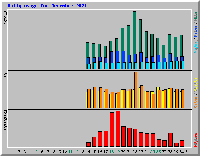Click day label 13 on the x-axis

[x=82, y=152]
